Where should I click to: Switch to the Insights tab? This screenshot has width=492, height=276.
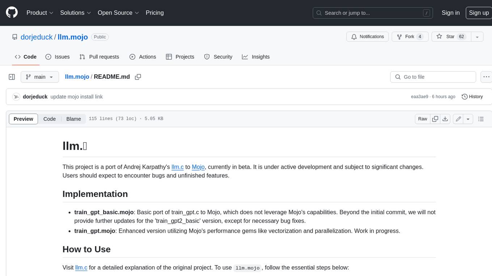(256, 57)
